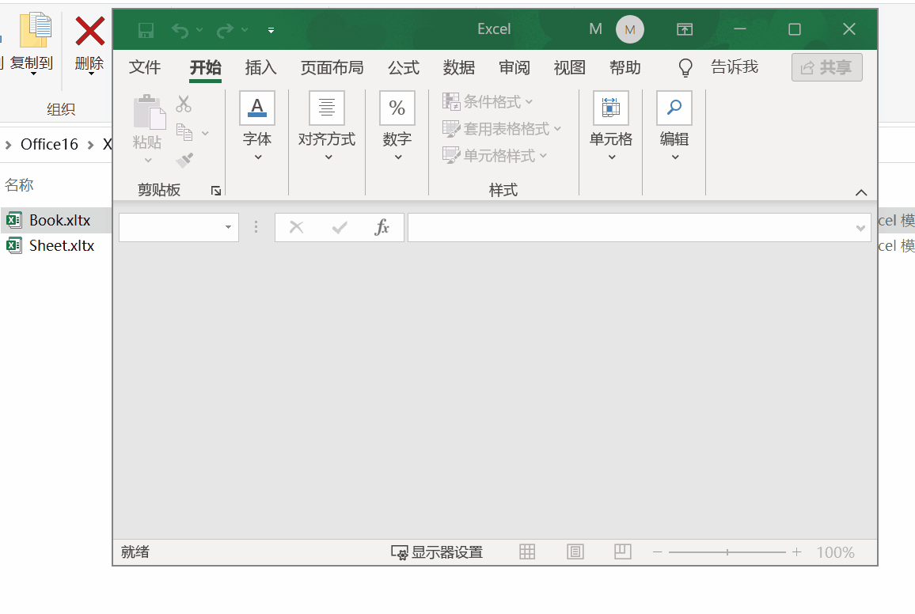Switch to the 视图 tab
915x614 pixels.
click(570, 67)
